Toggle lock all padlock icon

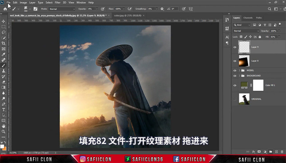coord(260,37)
